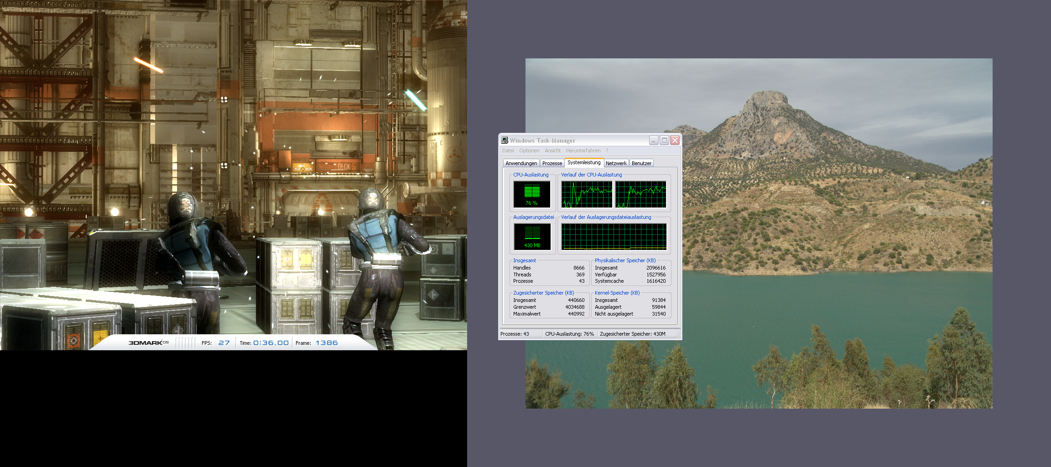The image size is (1051, 467).
Task: Switch to the Benutzer tab
Action: click(641, 163)
